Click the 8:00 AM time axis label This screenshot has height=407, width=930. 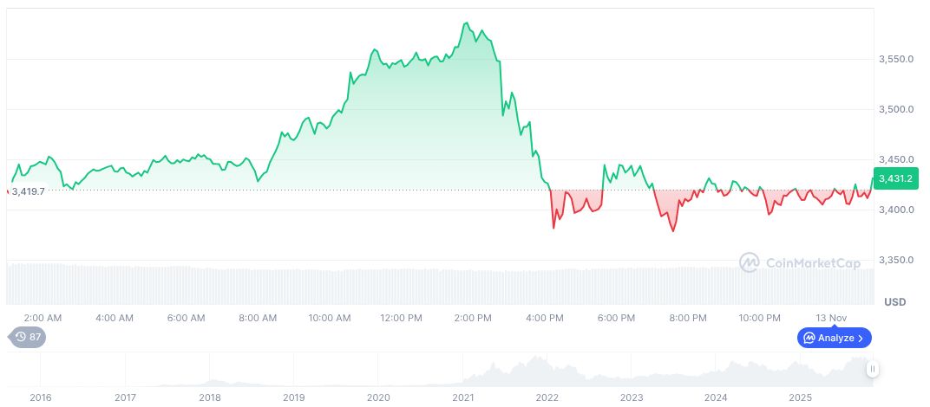pos(258,318)
